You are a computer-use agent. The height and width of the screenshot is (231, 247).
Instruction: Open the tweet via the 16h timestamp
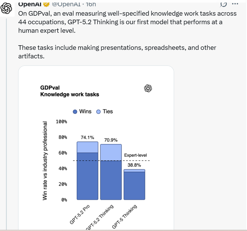[91, 4]
